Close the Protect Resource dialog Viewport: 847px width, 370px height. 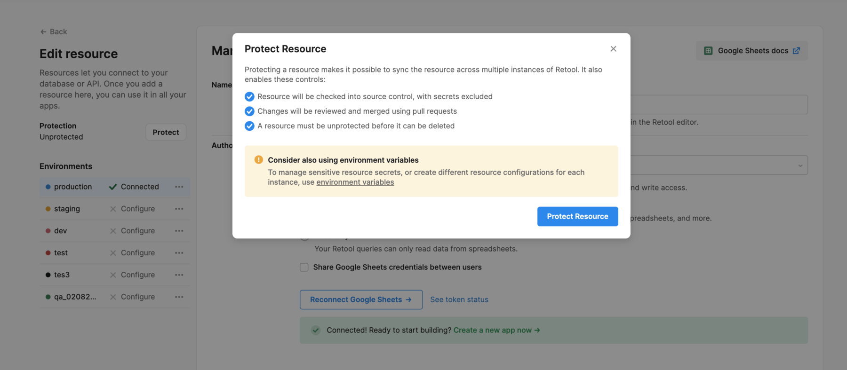coord(613,49)
